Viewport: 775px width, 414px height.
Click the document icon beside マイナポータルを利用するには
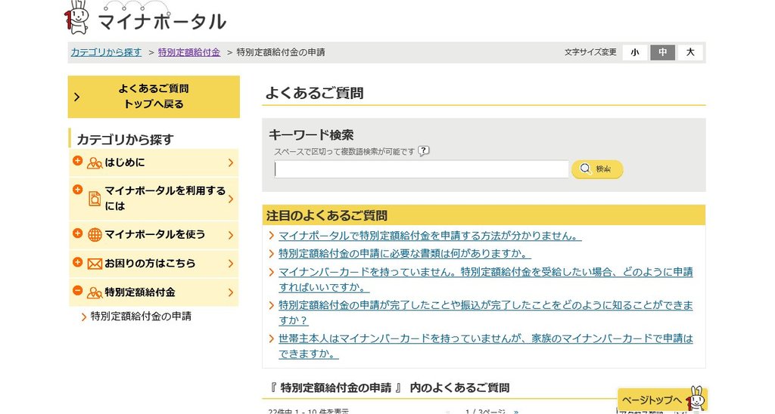95,199
